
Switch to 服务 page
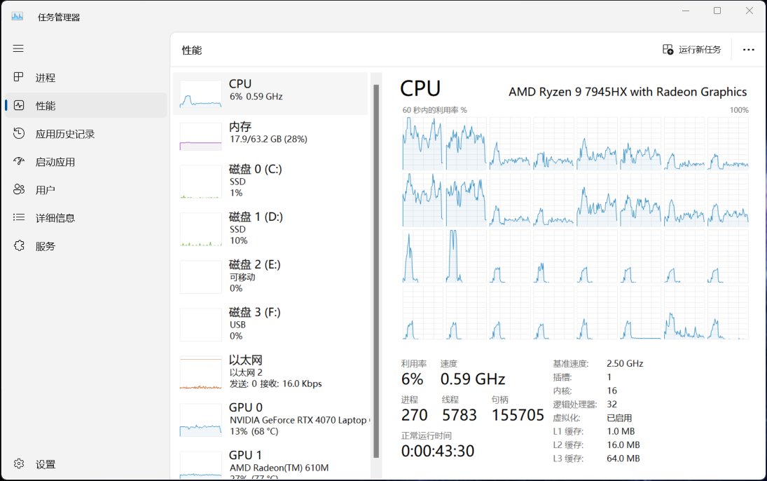point(46,246)
